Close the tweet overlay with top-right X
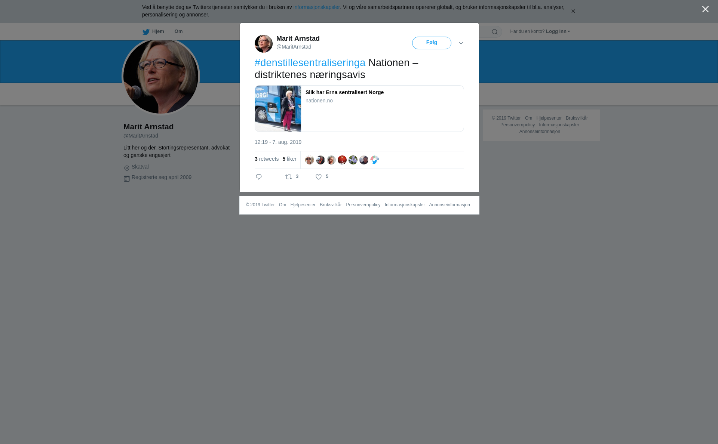This screenshot has height=444, width=718. tap(705, 9)
